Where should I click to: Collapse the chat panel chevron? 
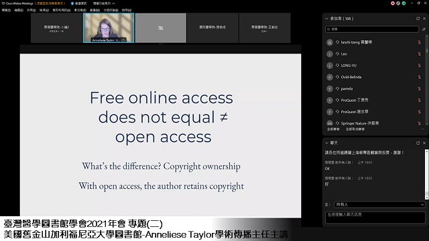[x=326, y=143]
